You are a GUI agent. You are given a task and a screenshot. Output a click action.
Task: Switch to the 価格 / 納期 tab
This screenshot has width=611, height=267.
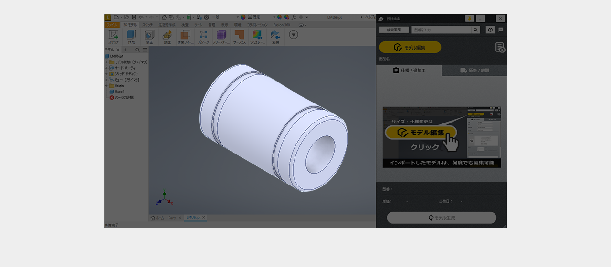pos(474,71)
